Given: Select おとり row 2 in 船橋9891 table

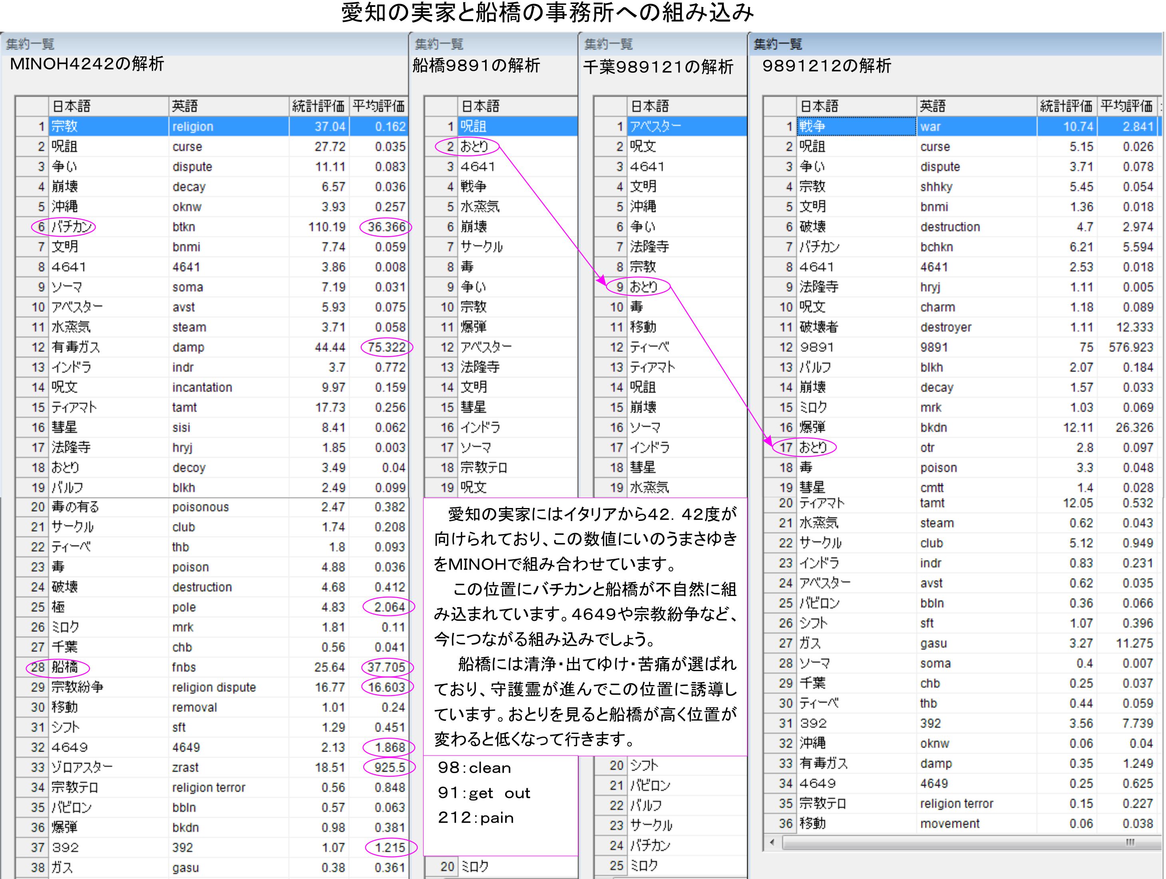Looking at the screenshot, I should click(x=474, y=147).
